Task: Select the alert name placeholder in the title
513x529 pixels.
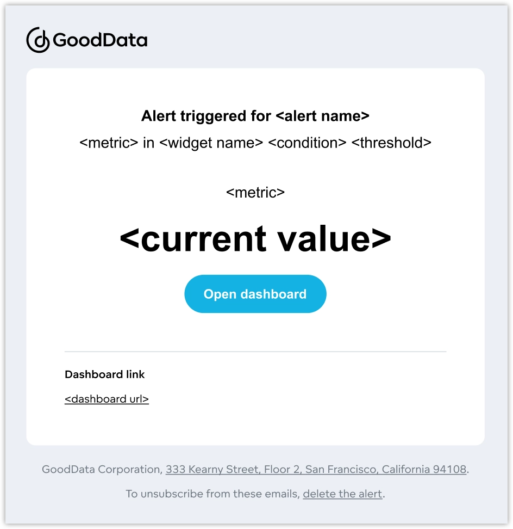Action: click(x=324, y=116)
